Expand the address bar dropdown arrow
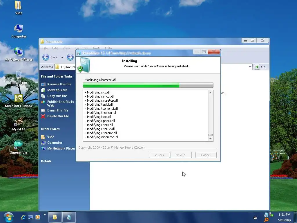This screenshot has width=297, height=223. [250, 67]
